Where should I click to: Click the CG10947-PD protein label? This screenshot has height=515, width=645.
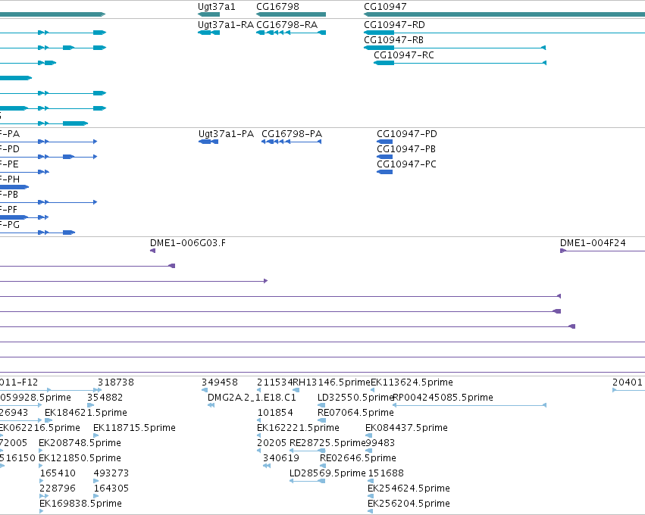coord(407,134)
